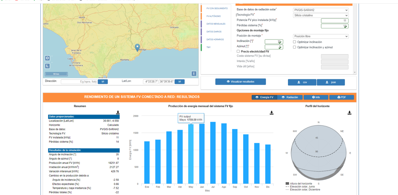This screenshot has width=398, height=195.
Task: Click the Pérdidas sistema input field
Action: point(334,26)
